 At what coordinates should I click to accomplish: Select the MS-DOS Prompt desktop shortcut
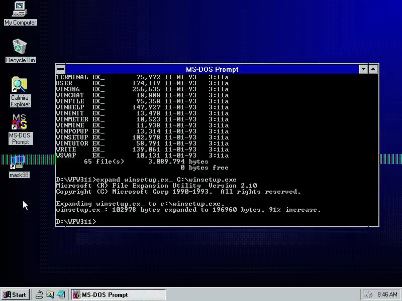20,129
